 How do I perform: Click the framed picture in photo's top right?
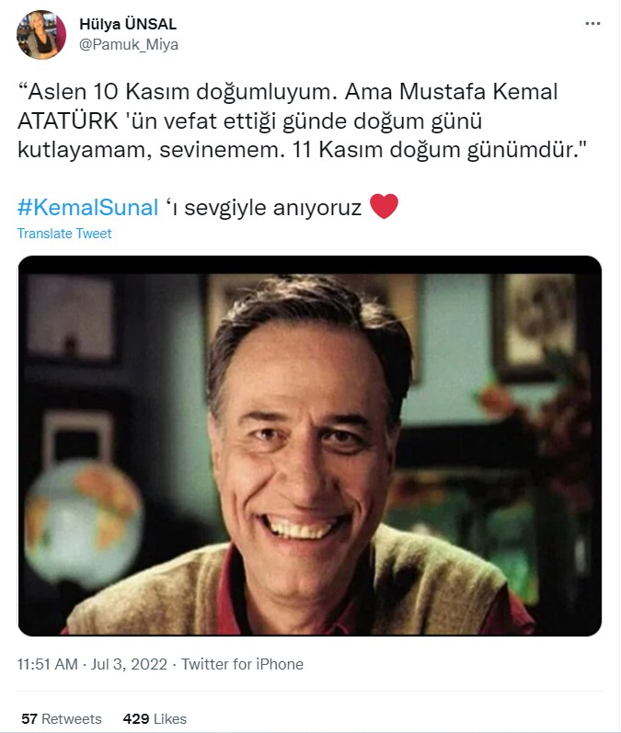coord(538,327)
